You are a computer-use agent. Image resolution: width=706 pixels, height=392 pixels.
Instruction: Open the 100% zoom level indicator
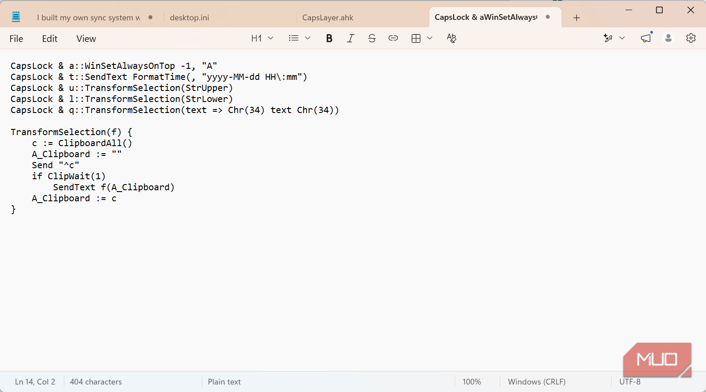pos(472,382)
